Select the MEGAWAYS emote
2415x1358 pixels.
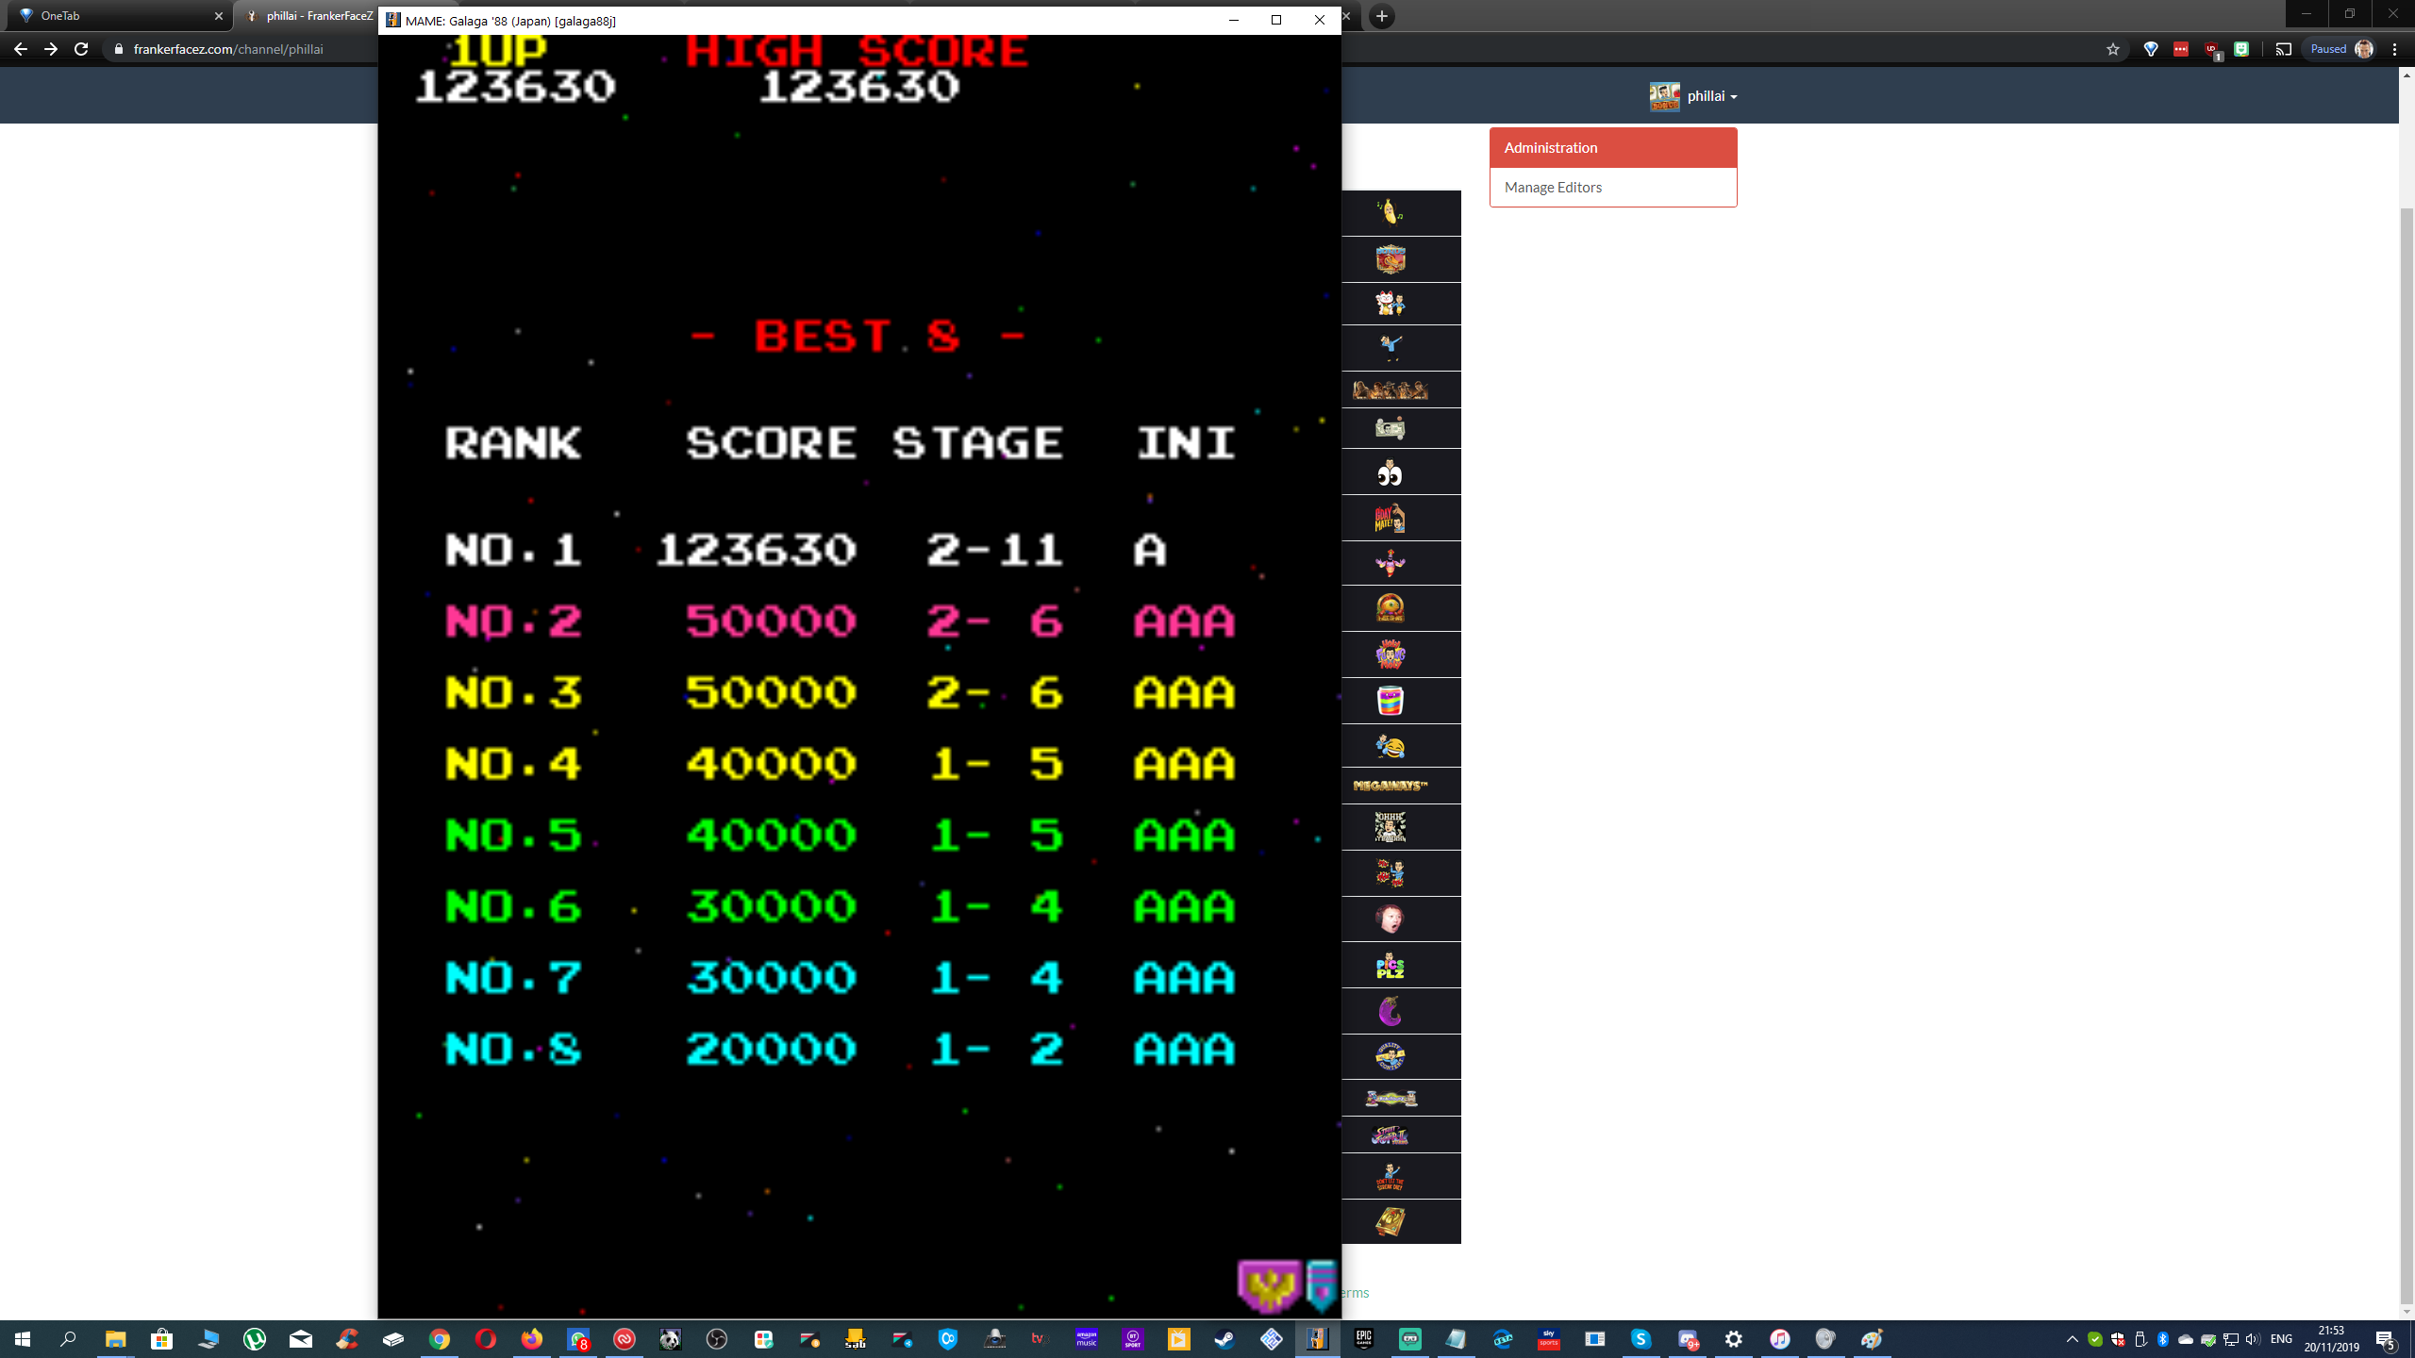click(x=1391, y=786)
